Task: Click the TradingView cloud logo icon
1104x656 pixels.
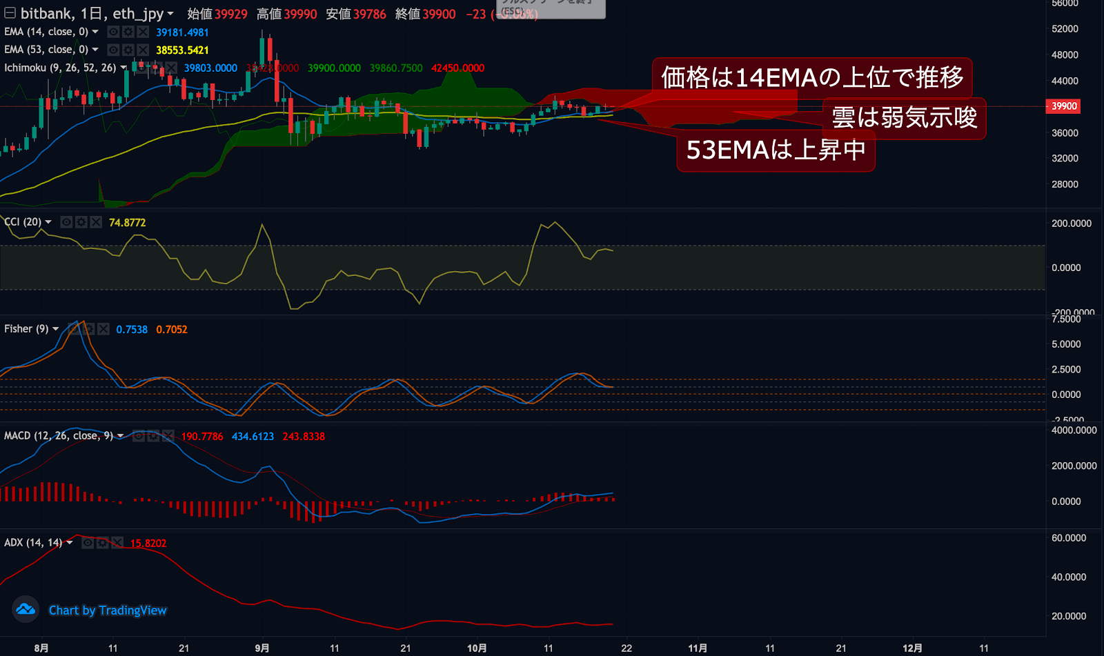Action: pos(26,609)
